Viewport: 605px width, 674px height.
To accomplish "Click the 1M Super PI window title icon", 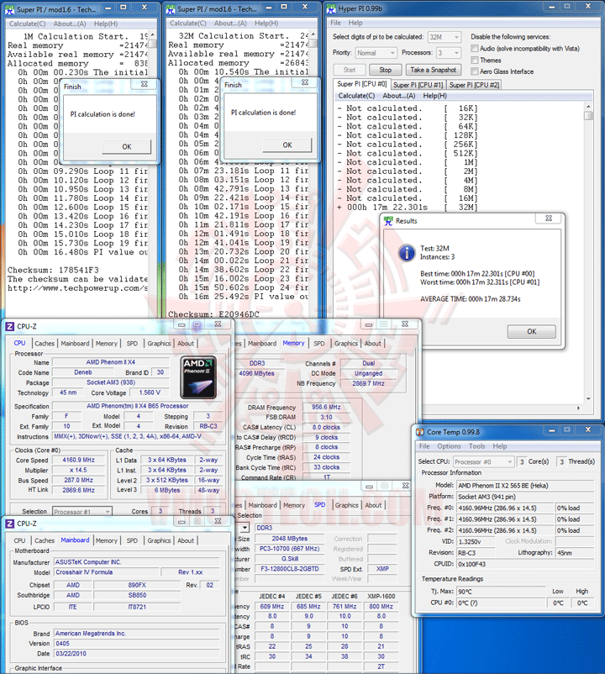I will coord(10,9).
